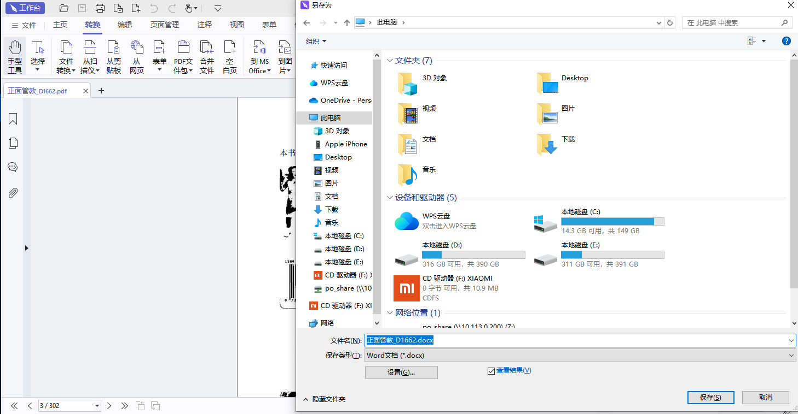Click the Print icon in top toolbar

(x=100, y=8)
